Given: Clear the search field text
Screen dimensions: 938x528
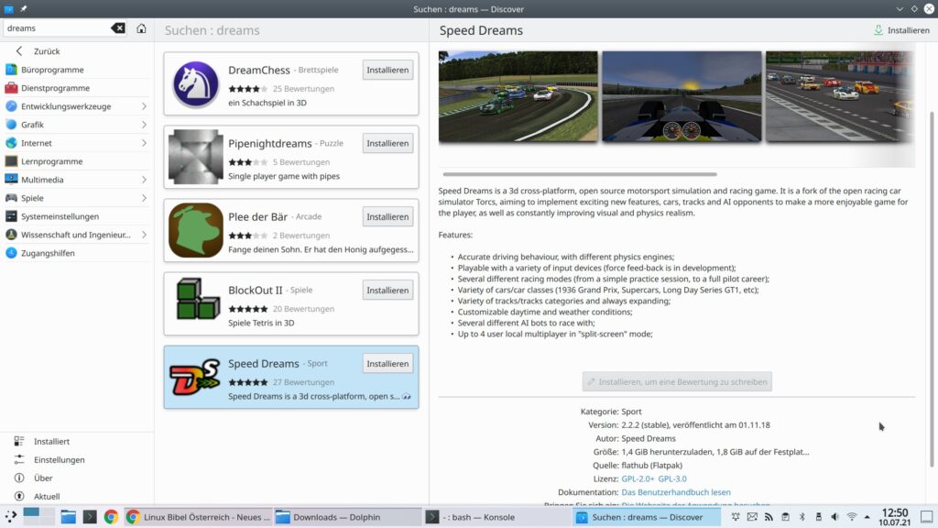Looking at the screenshot, I should point(118,28).
